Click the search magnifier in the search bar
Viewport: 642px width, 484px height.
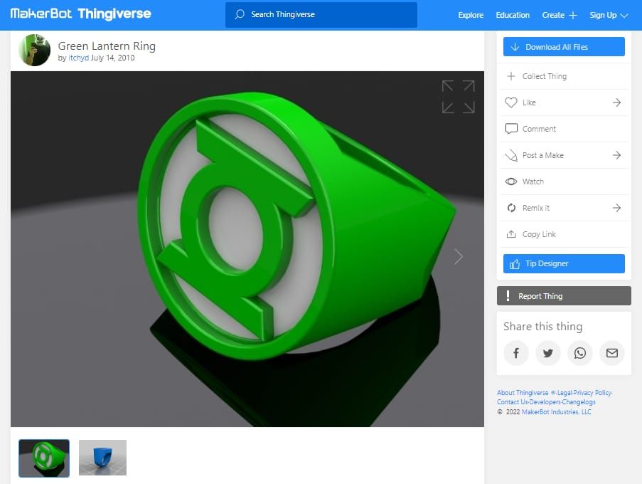[241, 14]
